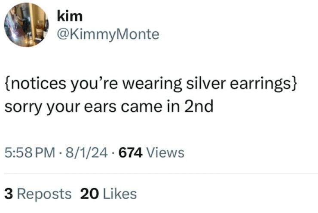The width and height of the screenshot is (318, 213).
Task: Click the bold number 20
Action: [x=90, y=194]
